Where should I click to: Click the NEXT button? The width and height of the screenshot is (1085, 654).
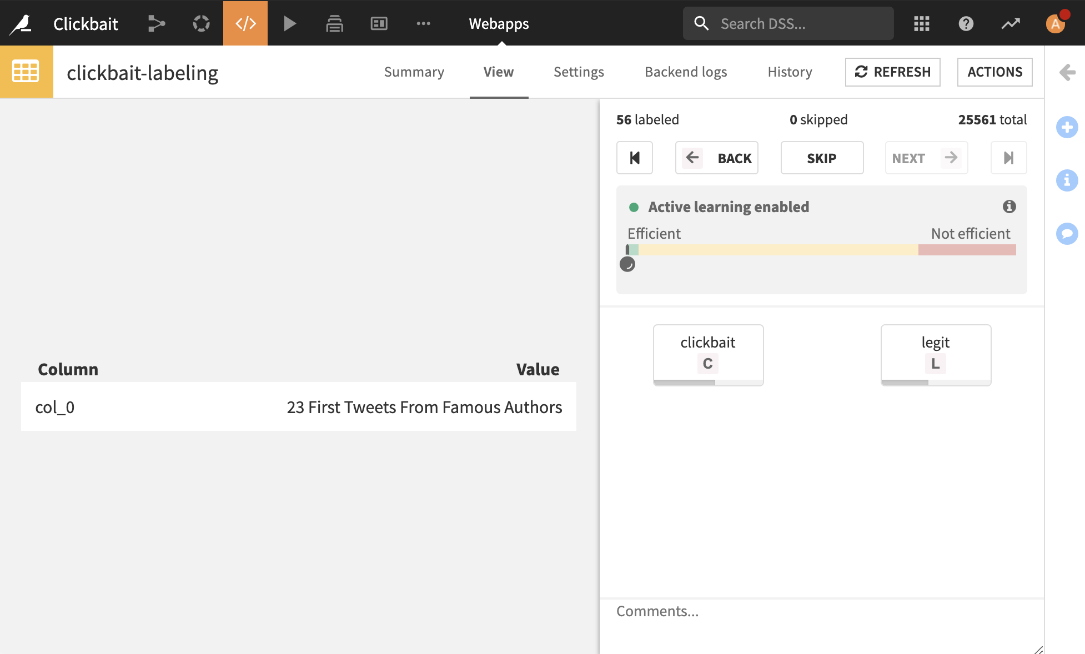click(x=926, y=158)
